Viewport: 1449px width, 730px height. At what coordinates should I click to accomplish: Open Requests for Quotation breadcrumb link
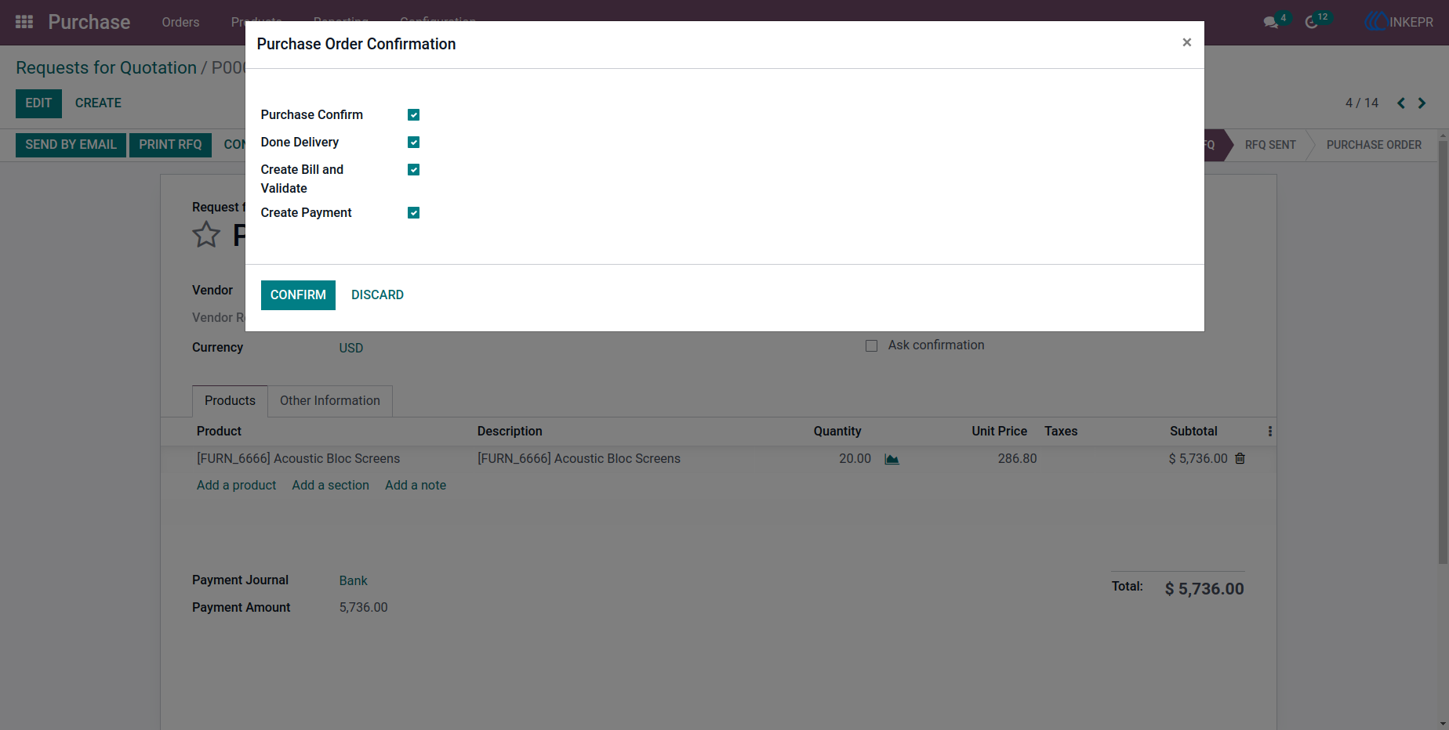coord(106,68)
